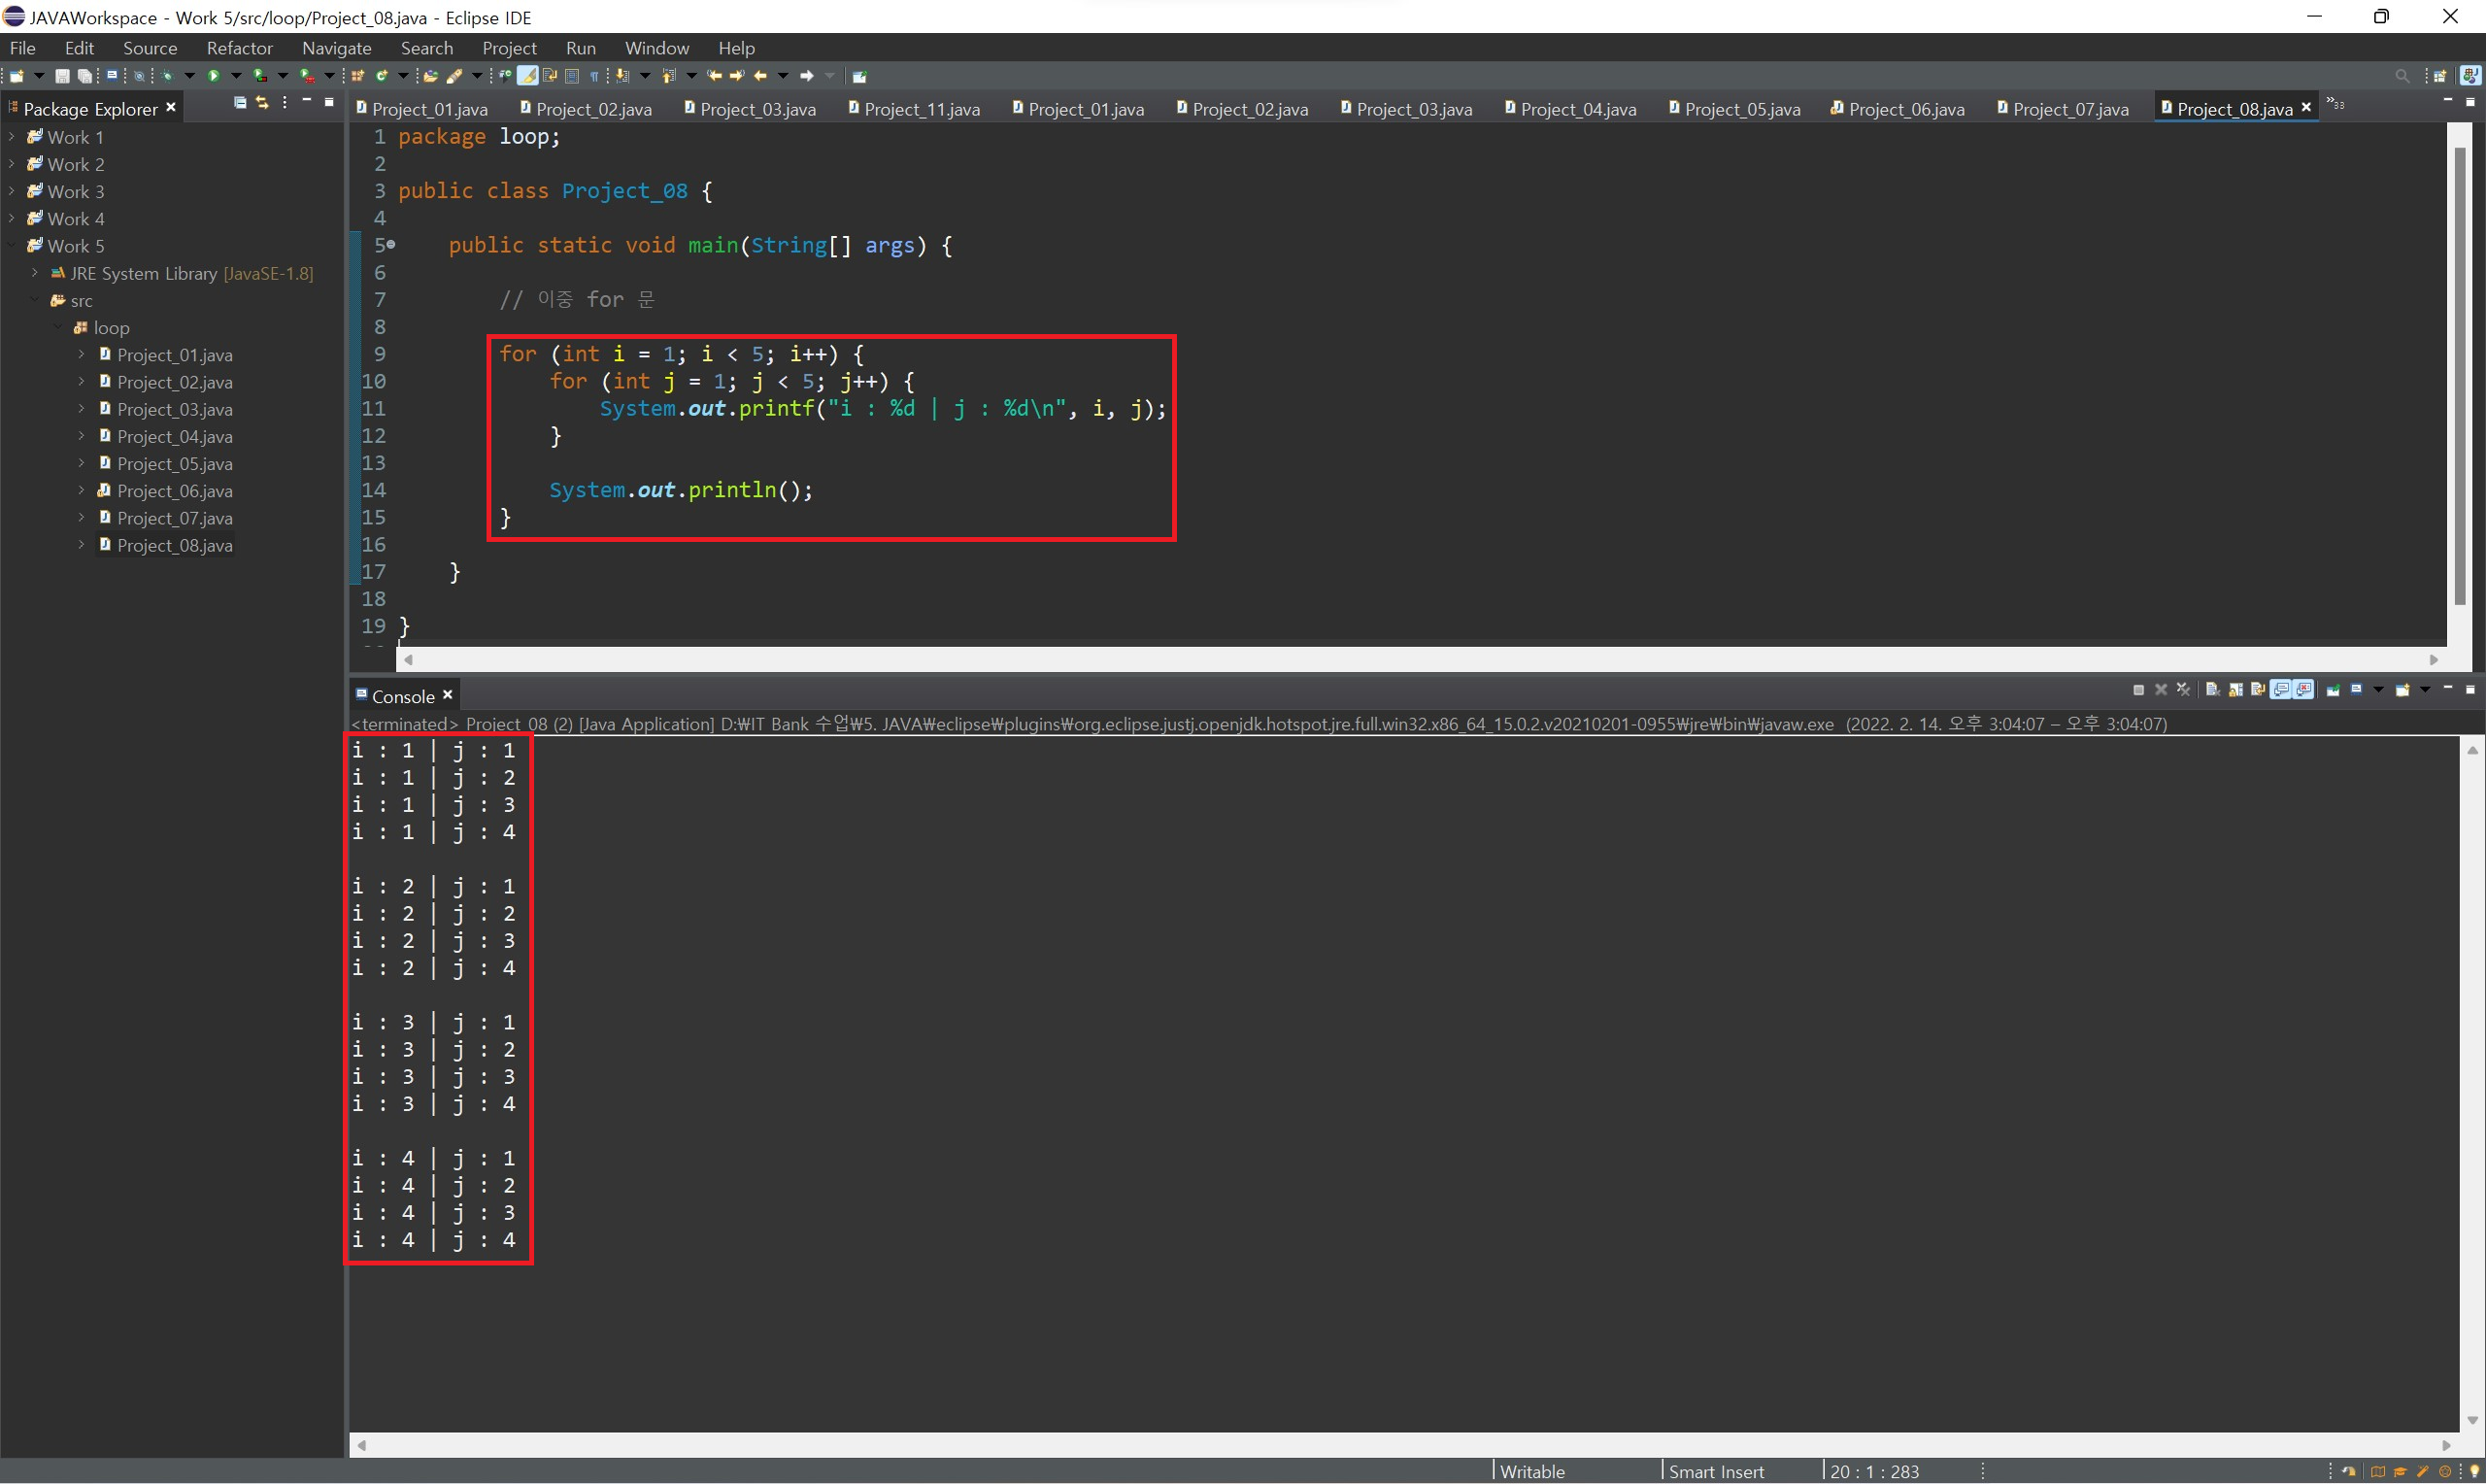Screen dimensions: 2486x1484
Task: Click the Pin Console icon
Action: coord(2334,690)
